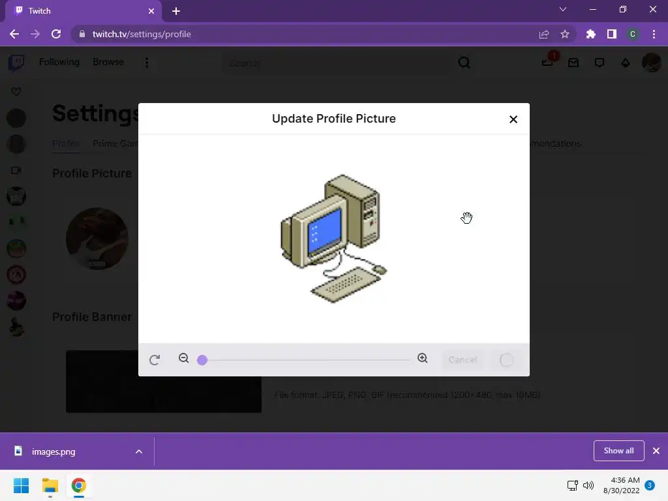Image resolution: width=668 pixels, height=501 pixels.
Task: Open the three-dot more menu in Twitch nav
Action: tap(147, 63)
